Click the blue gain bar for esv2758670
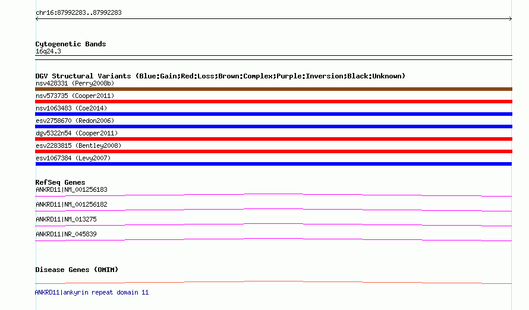Screen dimensions: 529x310 [273, 126]
